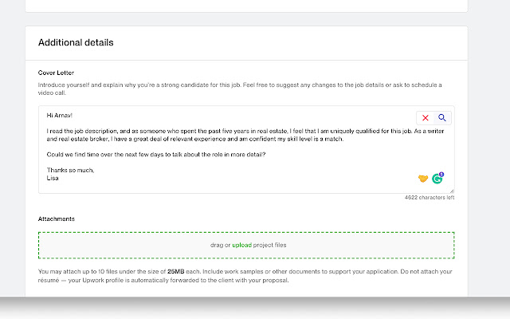Click Grammarly's purple suggestion count badge

(441, 174)
